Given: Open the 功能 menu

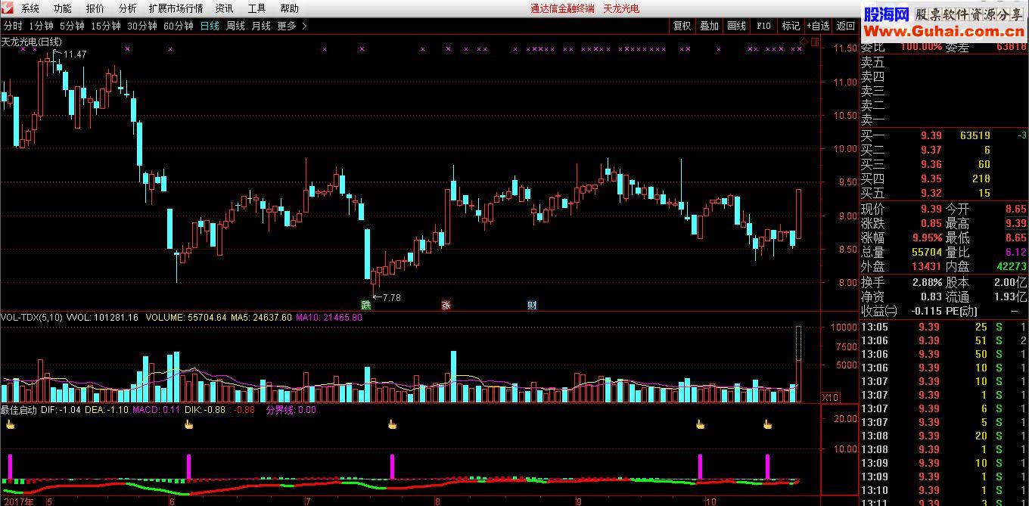Looking at the screenshot, I should tap(63, 8).
